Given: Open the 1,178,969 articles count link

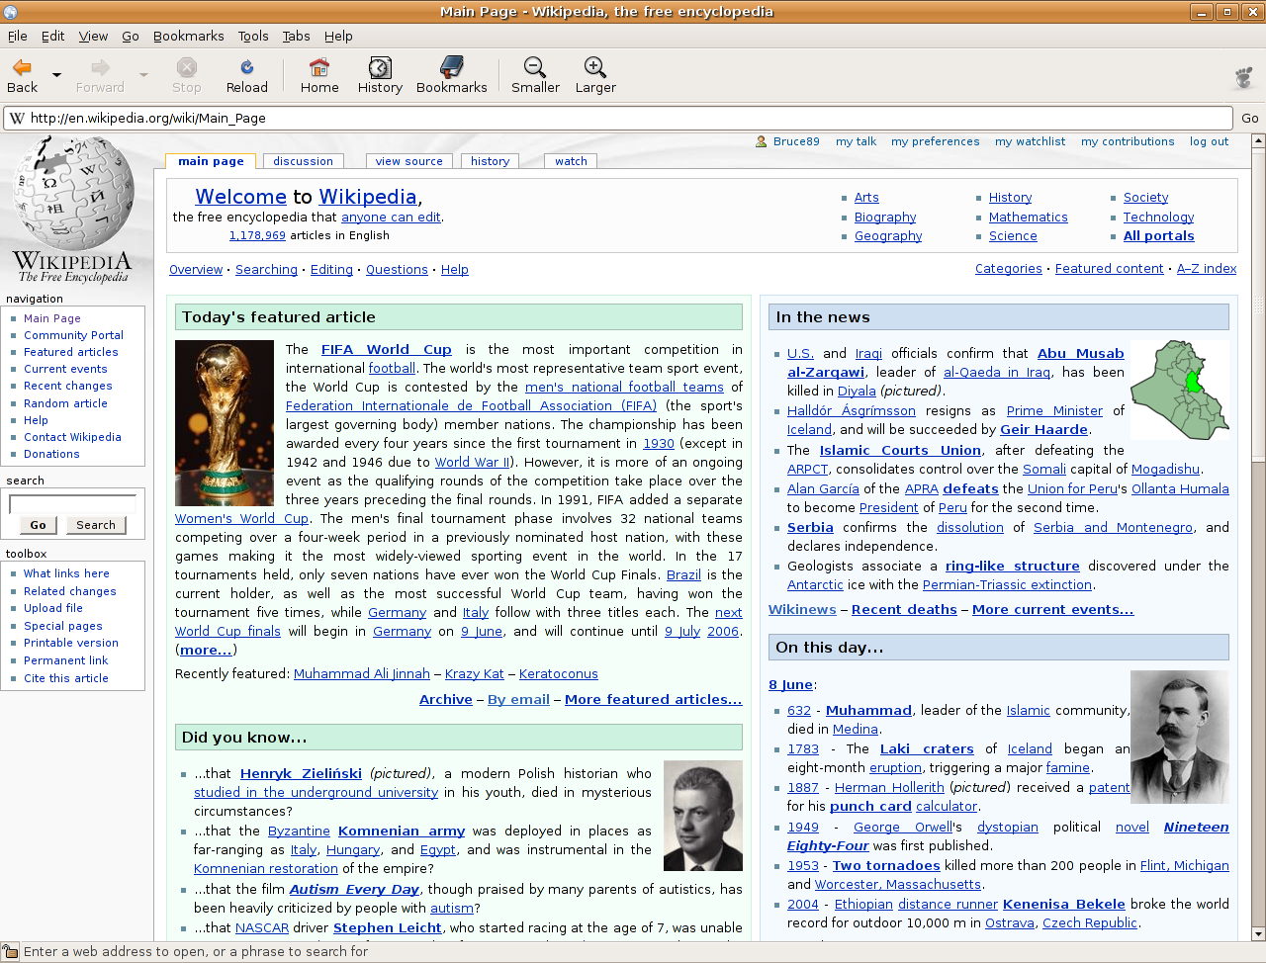Looking at the screenshot, I should click(x=257, y=235).
